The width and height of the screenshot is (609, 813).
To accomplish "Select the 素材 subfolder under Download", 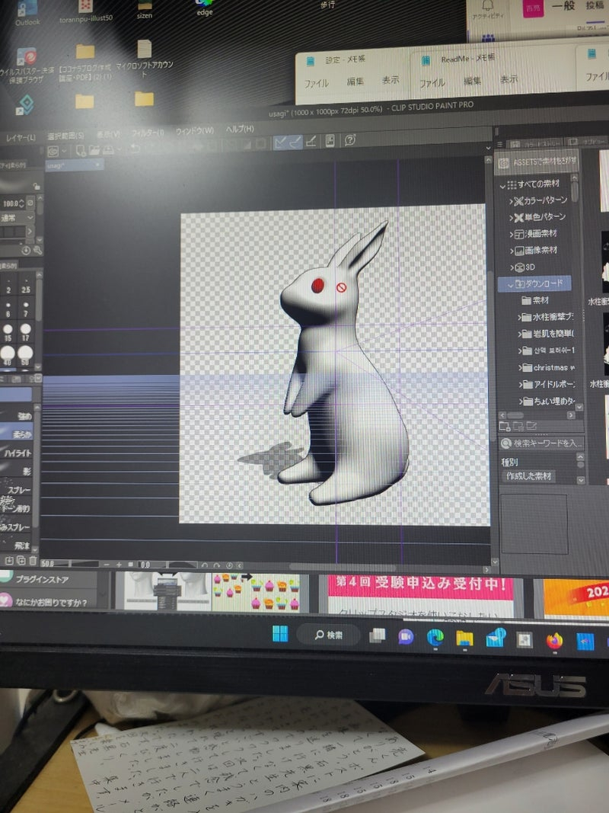I will [x=535, y=300].
